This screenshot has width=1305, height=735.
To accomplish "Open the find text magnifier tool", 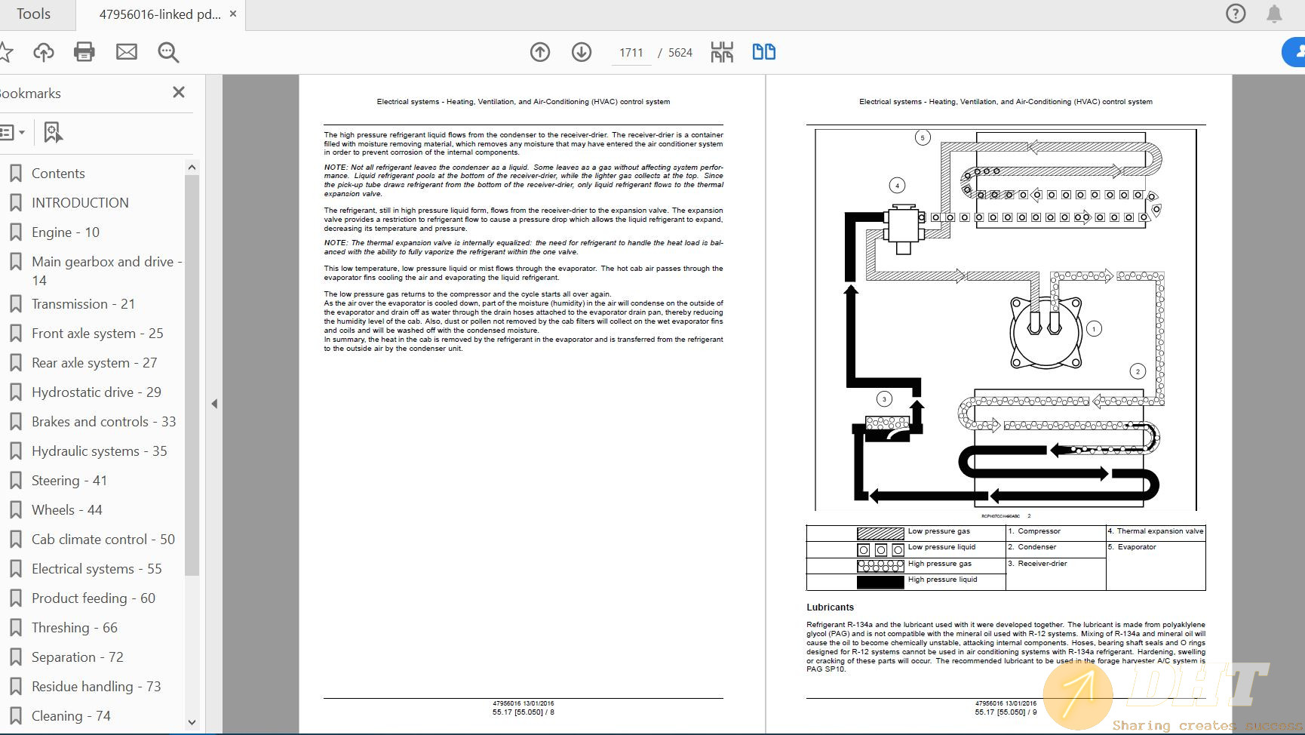I will (168, 52).
